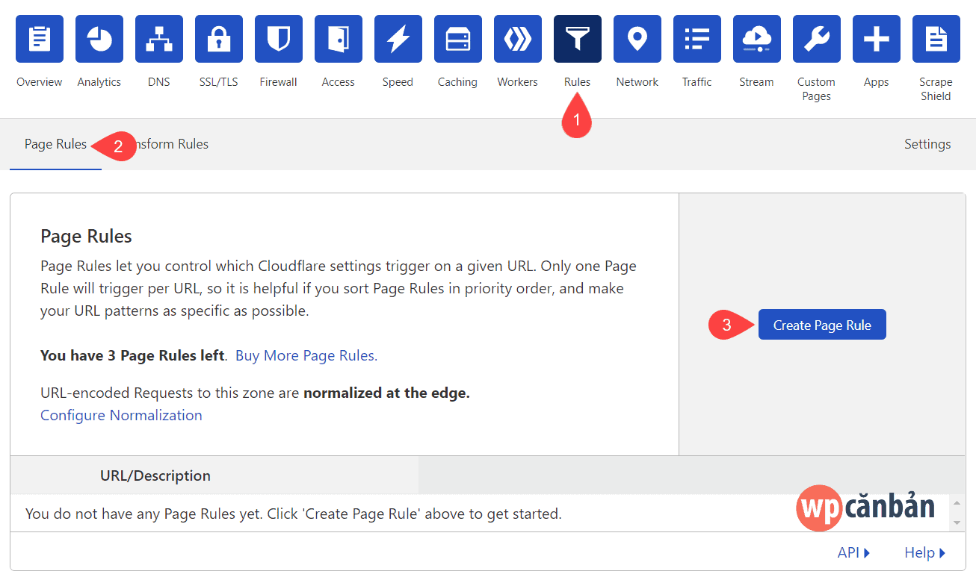Viewport: 976px width, 580px height.
Task: Open the DNS network tree icon
Action: pyautogui.click(x=159, y=39)
